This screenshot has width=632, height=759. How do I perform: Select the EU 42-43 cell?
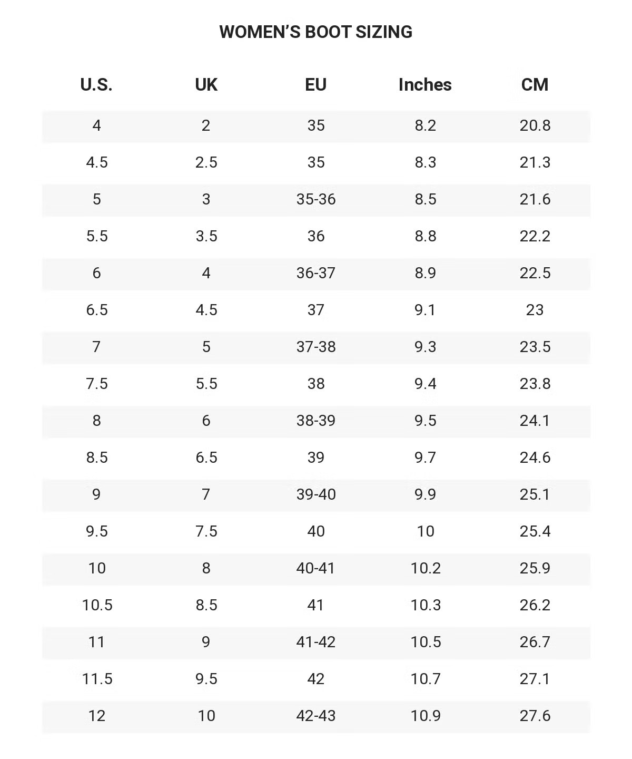click(315, 716)
